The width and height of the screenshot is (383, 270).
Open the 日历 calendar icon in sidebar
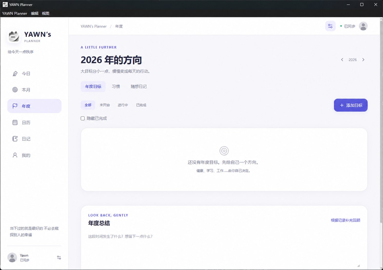[x=15, y=122]
